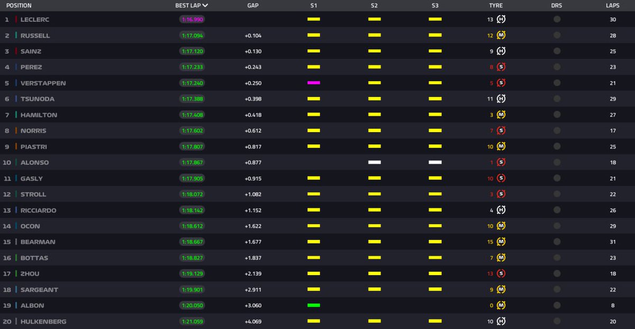Click Stroll's gap +1.082

pyautogui.click(x=253, y=194)
